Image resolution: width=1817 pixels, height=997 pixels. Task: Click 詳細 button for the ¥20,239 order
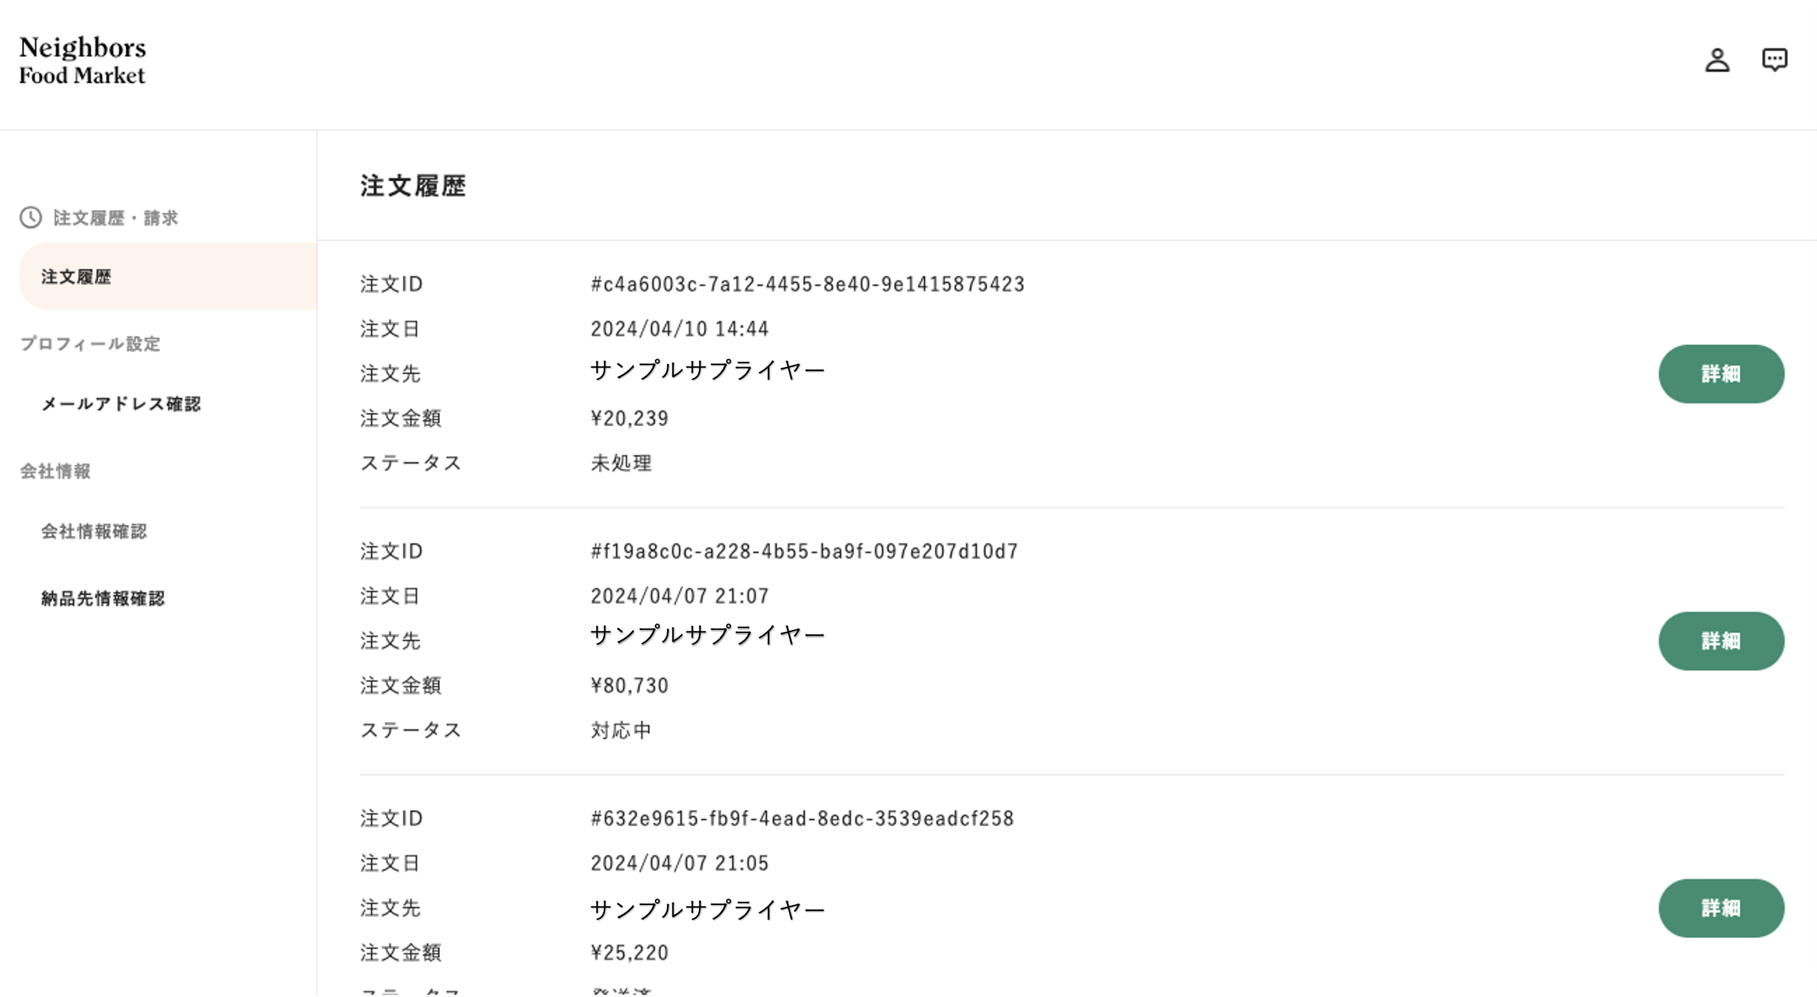coord(1721,374)
